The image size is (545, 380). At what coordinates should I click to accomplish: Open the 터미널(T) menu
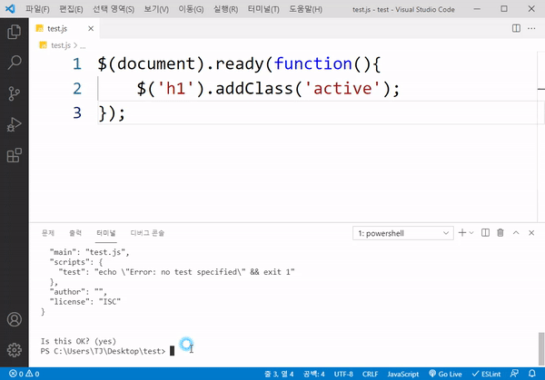263,9
